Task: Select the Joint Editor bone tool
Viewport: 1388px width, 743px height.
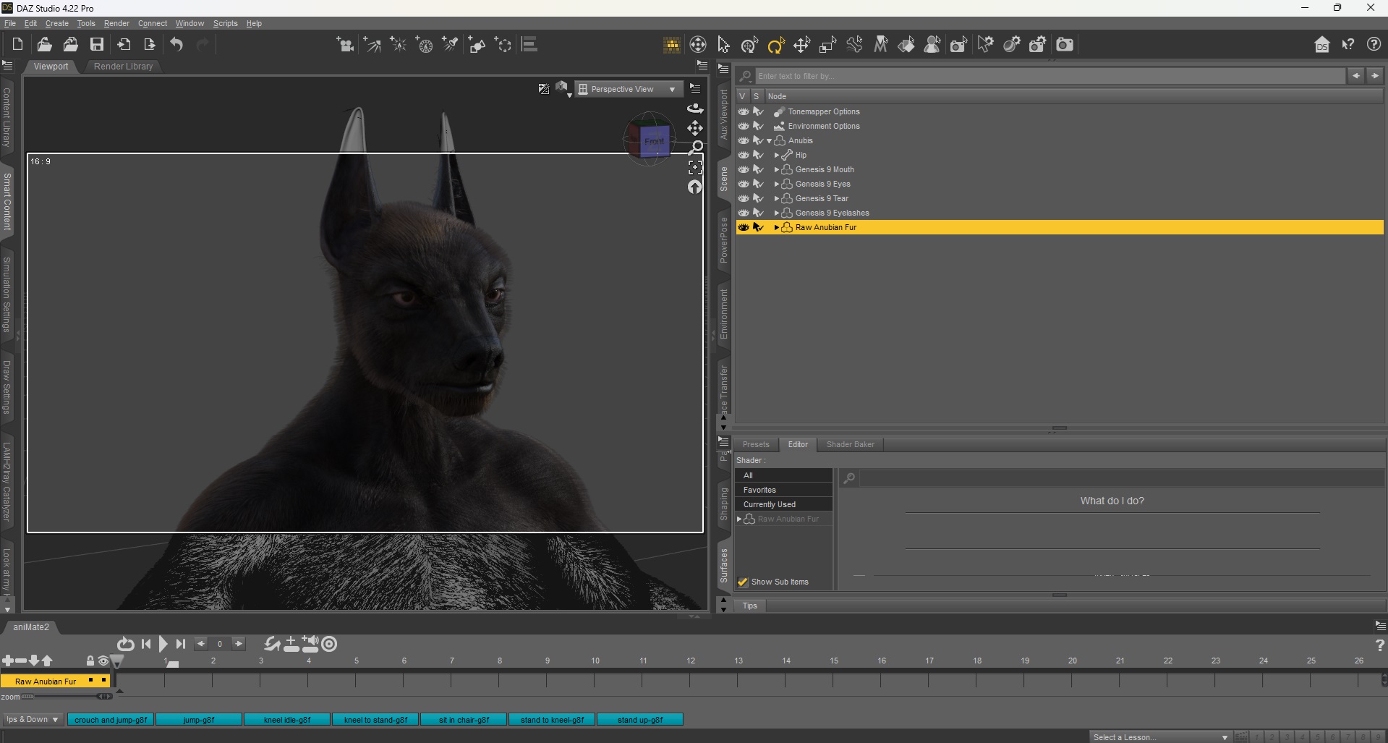Action: point(854,45)
